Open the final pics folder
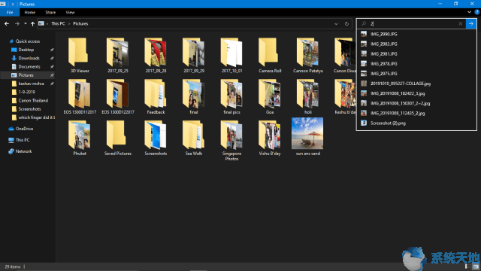Screen dimensions: 481x271 [231, 97]
